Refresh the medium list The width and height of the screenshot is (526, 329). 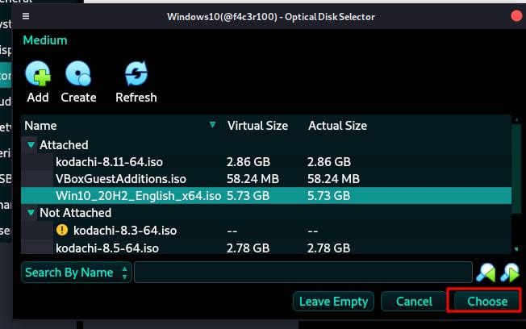click(136, 75)
